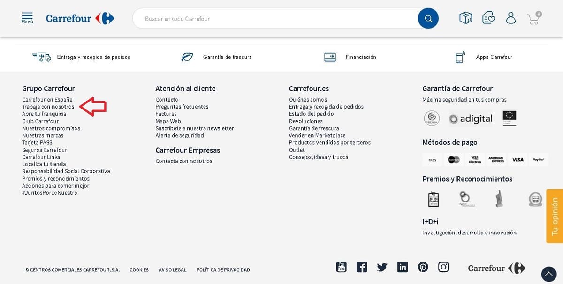Open 'Mapa Web' link
The width and height of the screenshot is (563, 284).
[x=168, y=121]
